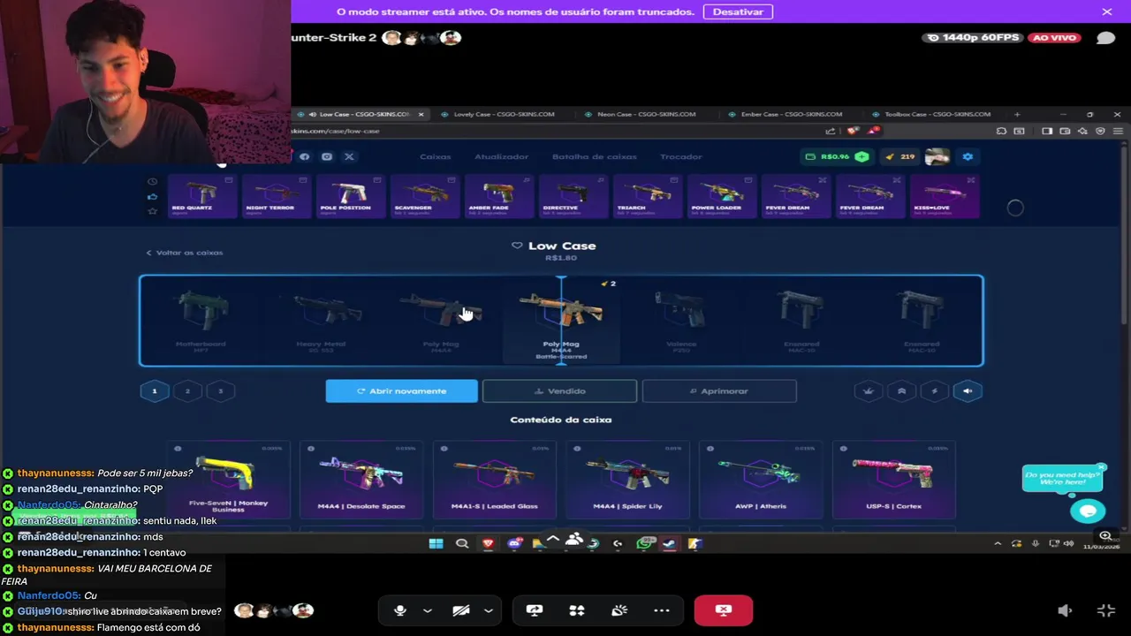Click the crown hexagon icon

click(869, 390)
